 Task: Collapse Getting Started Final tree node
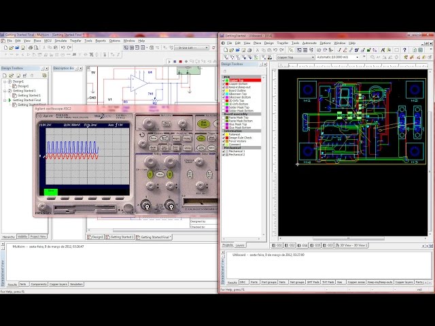point(5,100)
